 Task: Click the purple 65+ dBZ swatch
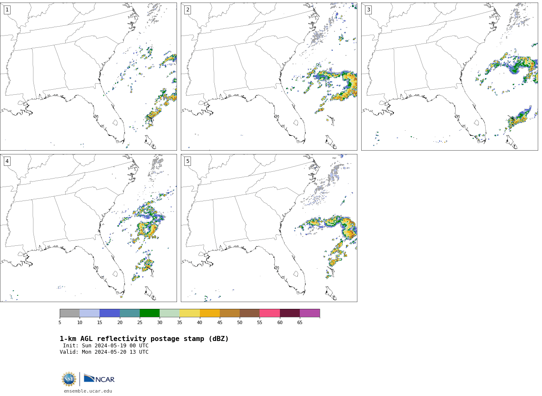click(x=310, y=313)
